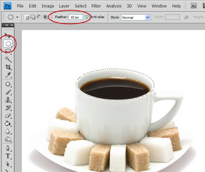
Task: Open the Filter menu
Action: (96, 6)
